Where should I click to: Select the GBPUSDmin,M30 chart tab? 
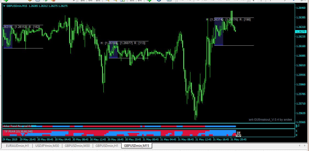point(77,146)
